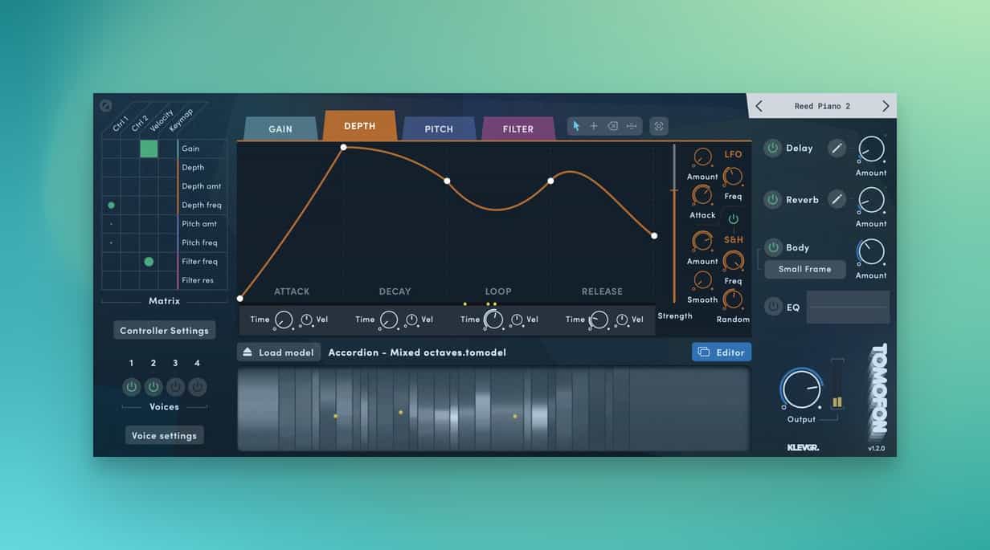Click the Release Time knob
Screen dimensions: 990x550
pos(599,320)
